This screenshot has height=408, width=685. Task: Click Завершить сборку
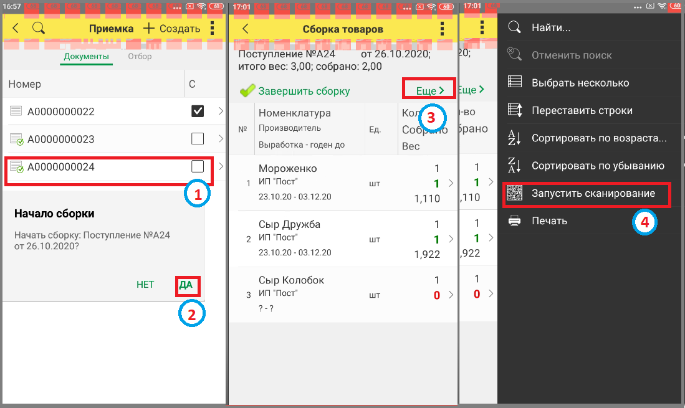tap(295, 91)
